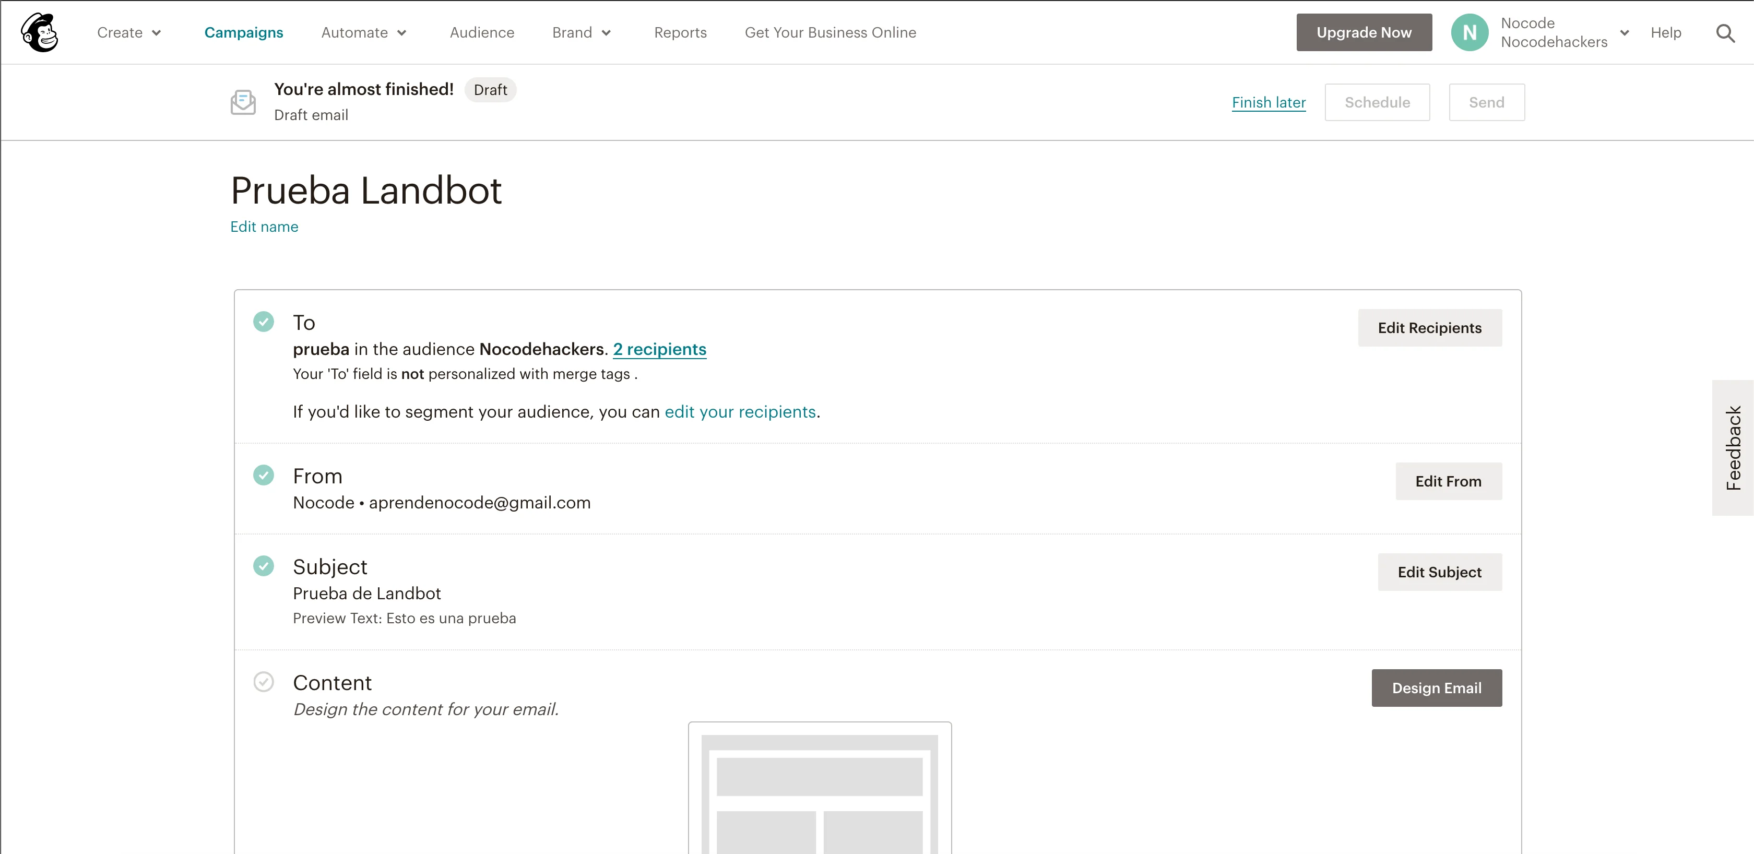1754x854 pixels.
Task: Click the green N account avatar
Action: pyautogui.click(x=1469, y=33)
